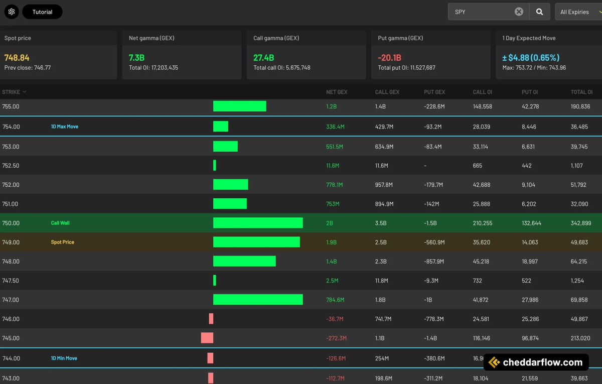Click total OI value 342,899
Image resolution: width=602 pixels, height=384 pixels.
(x=580, y=223)
